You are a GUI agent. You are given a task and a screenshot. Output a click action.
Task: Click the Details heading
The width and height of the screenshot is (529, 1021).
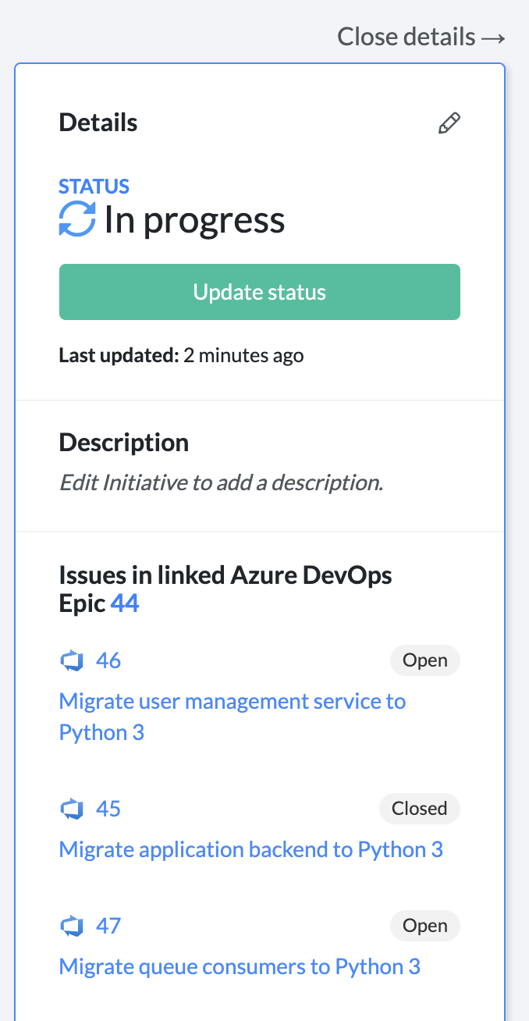point(98,123)
